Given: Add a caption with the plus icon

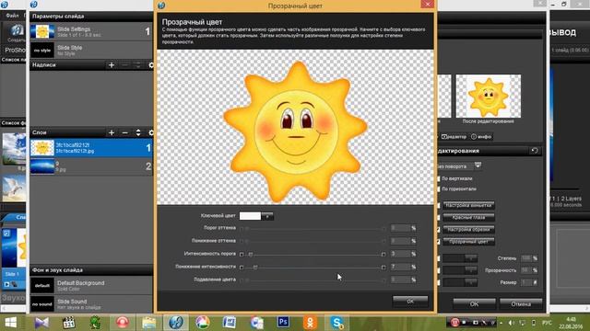Looking at the screenshot, I should pos(112,65).
